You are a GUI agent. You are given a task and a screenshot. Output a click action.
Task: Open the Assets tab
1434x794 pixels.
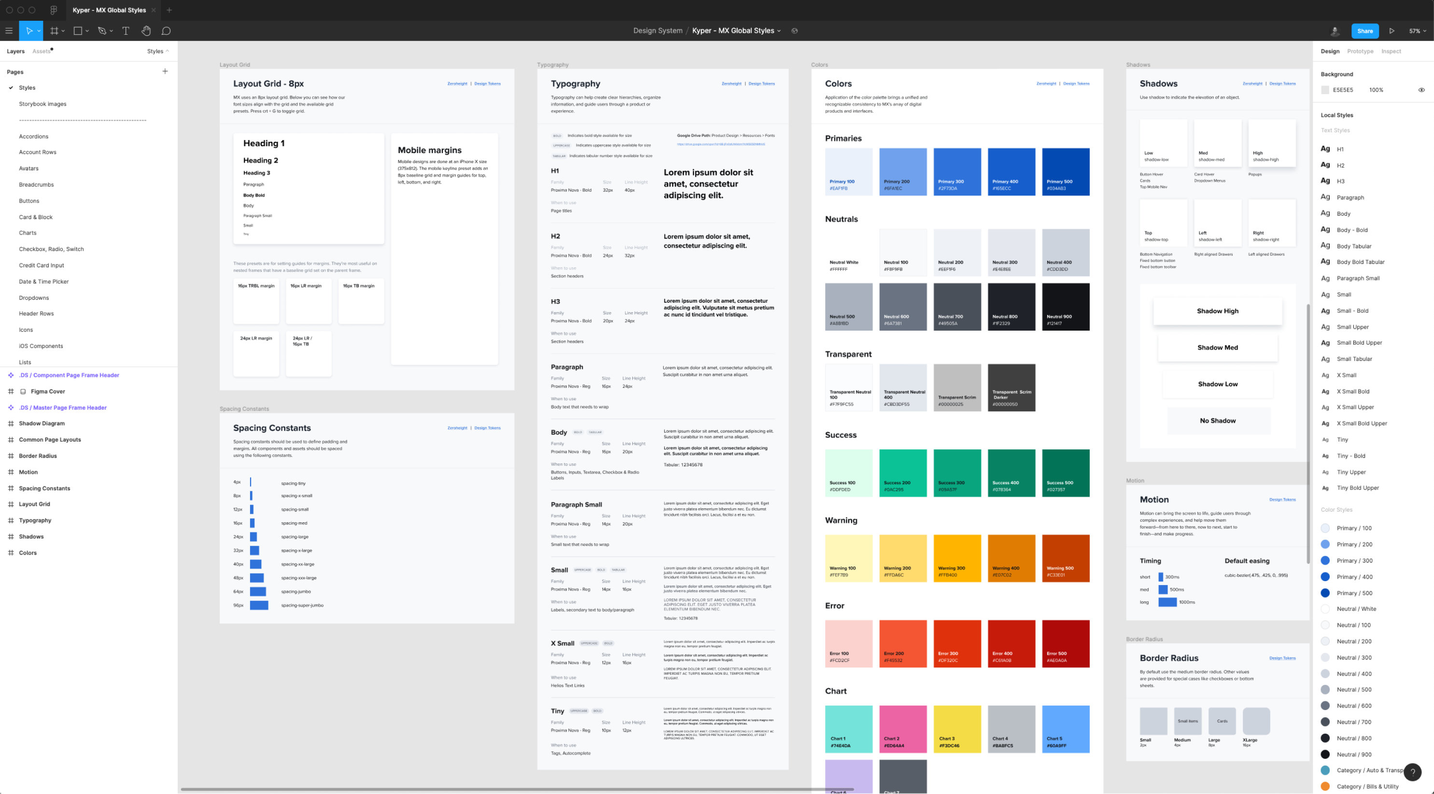[41, 51]
